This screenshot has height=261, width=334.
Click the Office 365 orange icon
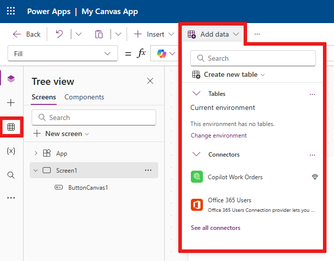(x=197, y=205)
